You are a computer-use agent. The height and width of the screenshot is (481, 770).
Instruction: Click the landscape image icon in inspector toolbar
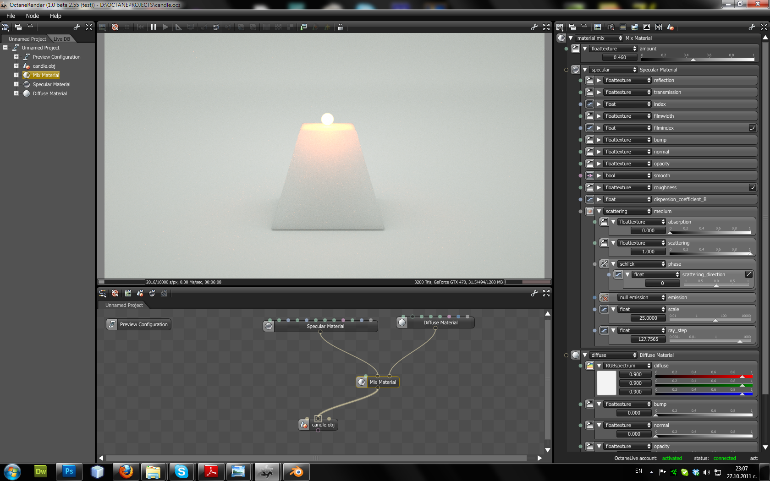click(597, 27)
